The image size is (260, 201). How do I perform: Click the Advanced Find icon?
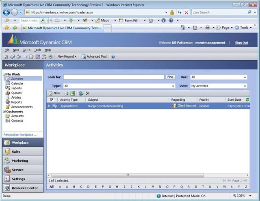pos(83,57)
